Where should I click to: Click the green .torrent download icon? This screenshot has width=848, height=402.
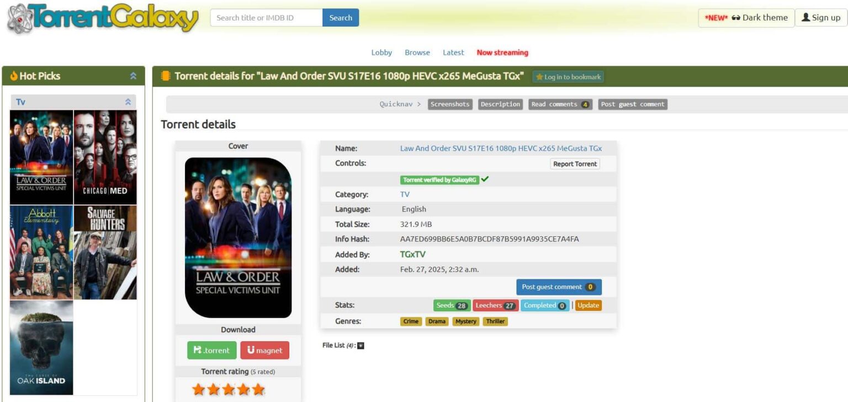pos(197,350)
